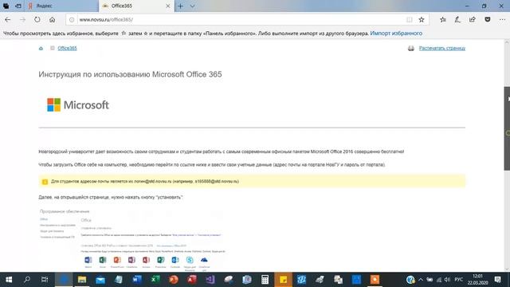Set these tabs aside
This screenshot has height=287, width=510.
[x=18, y=6]
